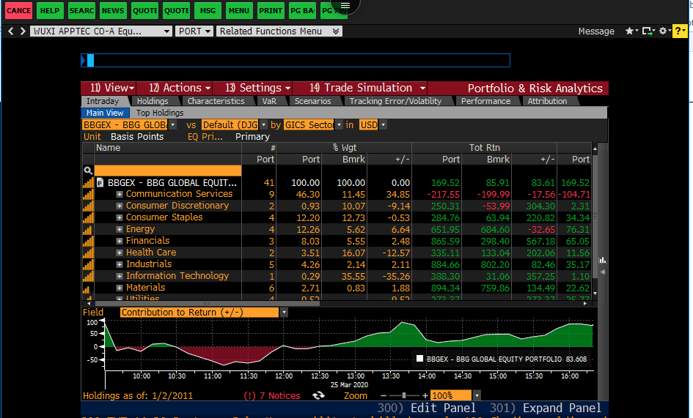Expand the Communication Services sector

(x=120, y=194)
